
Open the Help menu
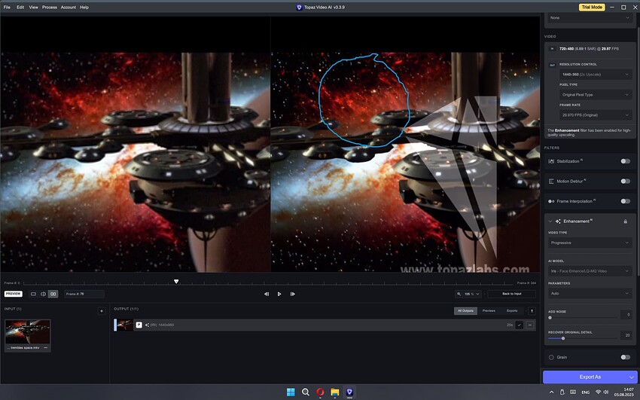[x=84, y=8]
